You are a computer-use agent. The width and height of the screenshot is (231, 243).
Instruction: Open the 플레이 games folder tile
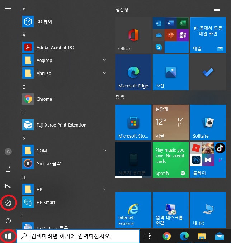click(208, 160)
